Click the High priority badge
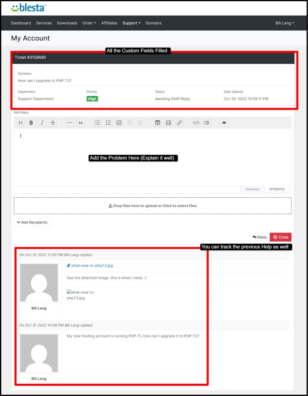Screen dimensions: 308x396 92,99
